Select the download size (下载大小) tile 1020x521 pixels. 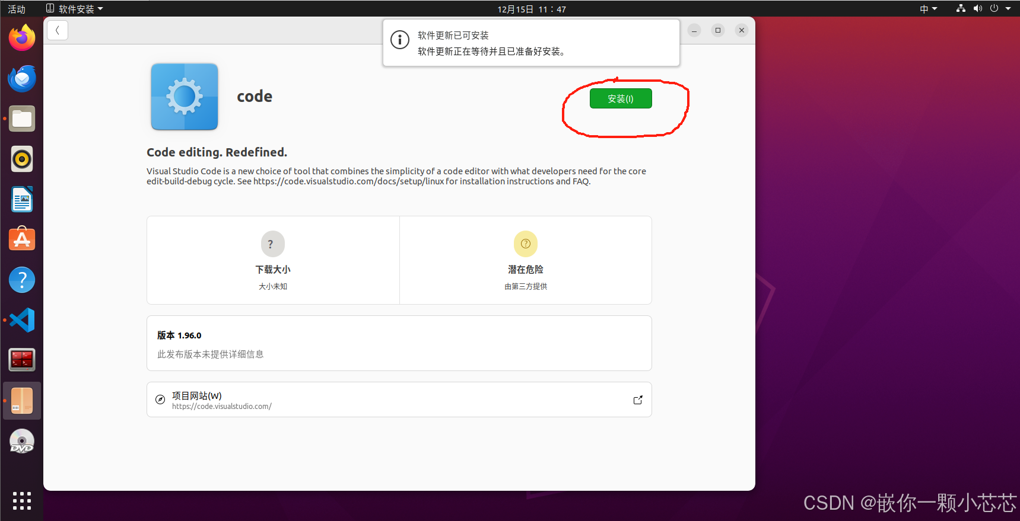(x=273, y=260)
